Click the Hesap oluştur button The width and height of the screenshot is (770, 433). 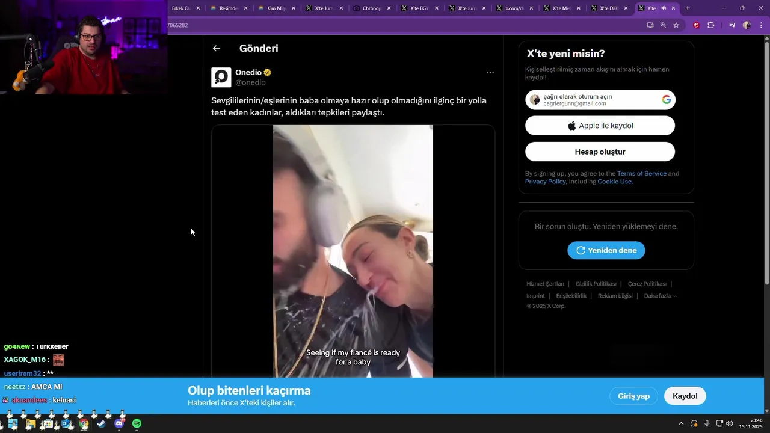pyautogui.click(x=600, y=152)
